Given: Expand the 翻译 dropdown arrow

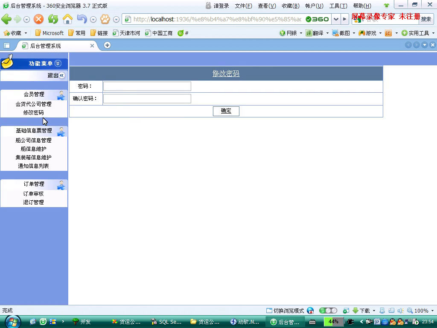Looking at the screenshot, I should (327, 33).
